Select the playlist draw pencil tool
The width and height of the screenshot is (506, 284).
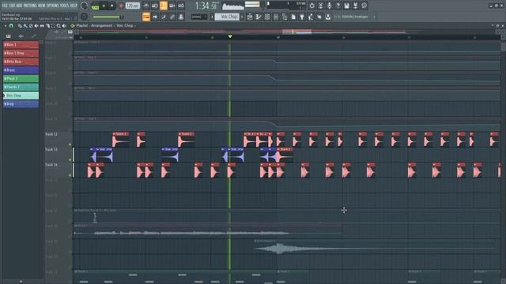pyautogui.click(x=20, y=26)
